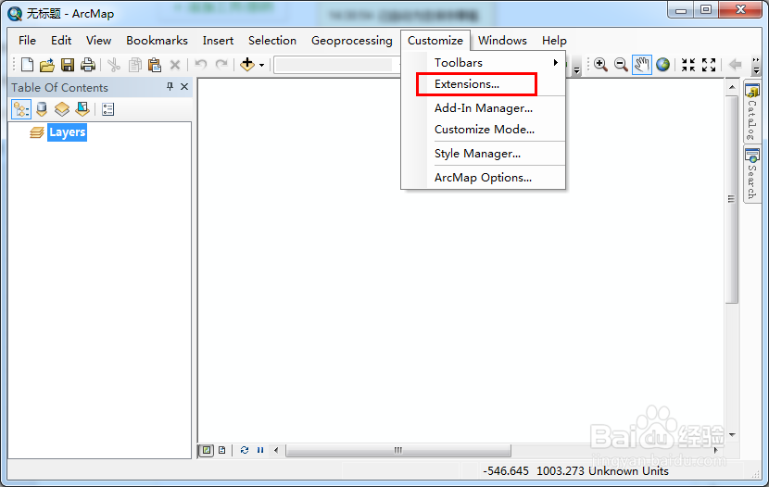Viewport: 769px width, 487px height.
Task: Click the map scale combo box
Action: pyautogui.click(x=336, y=65)
